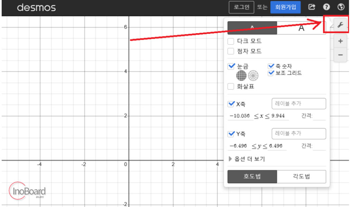The image size is (350, 207).
Task: Go to home via desmos logo
Action: [36, 8]
